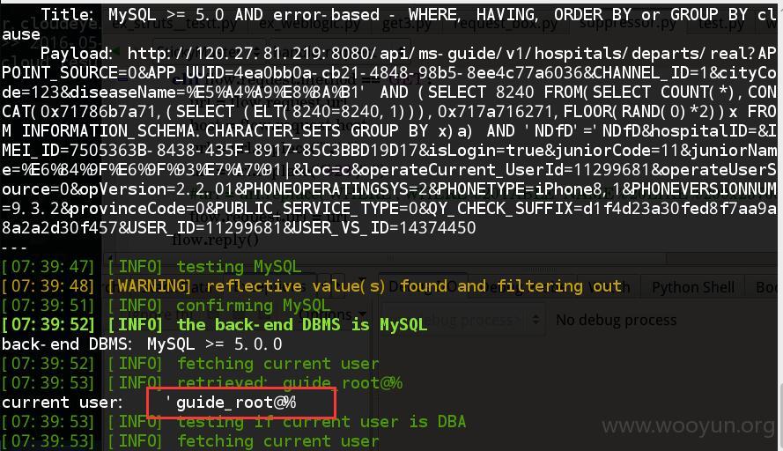
Task: Click the 'testing MySQL' info line
Action: tap(151, 267)
